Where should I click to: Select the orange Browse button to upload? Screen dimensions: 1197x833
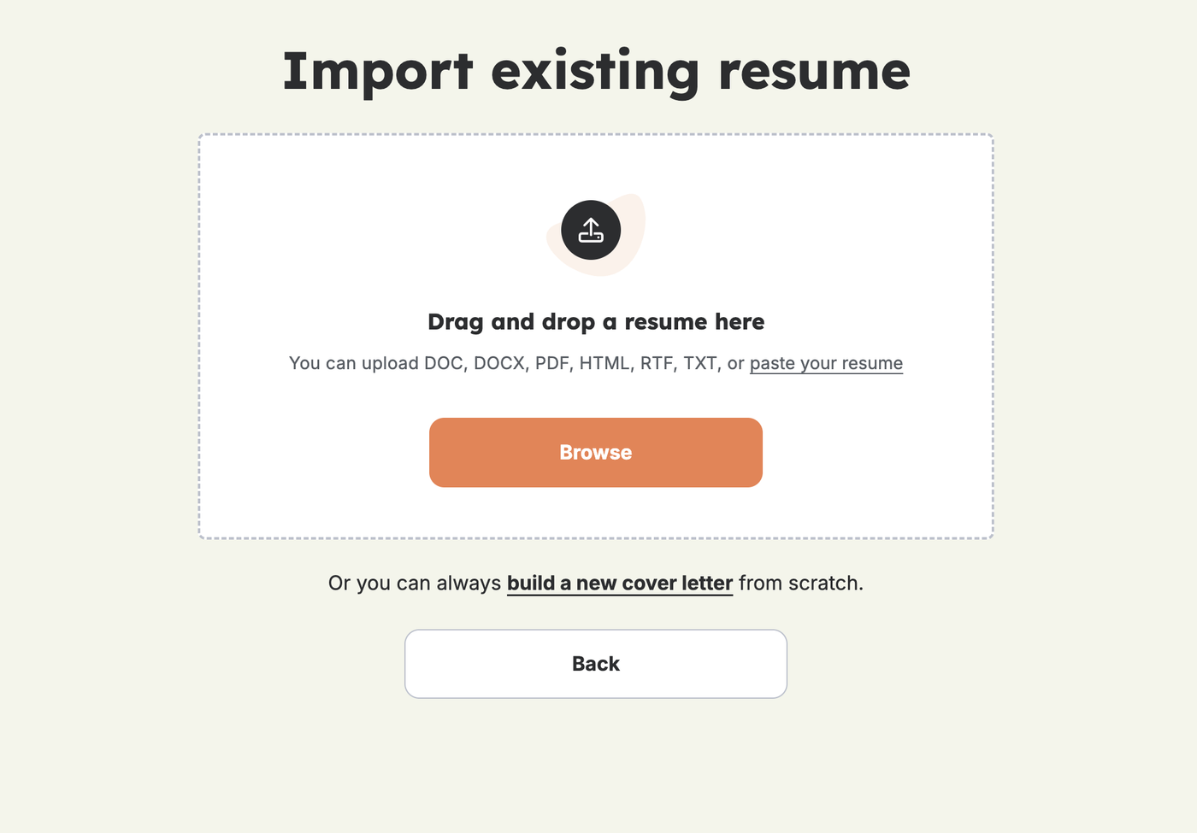[595, 452]
